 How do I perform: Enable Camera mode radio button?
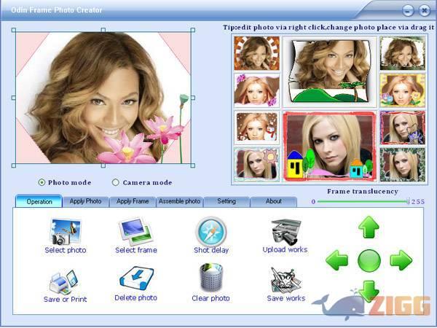115,182
